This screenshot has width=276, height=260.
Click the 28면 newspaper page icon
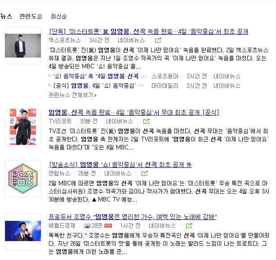pos(87,225)
